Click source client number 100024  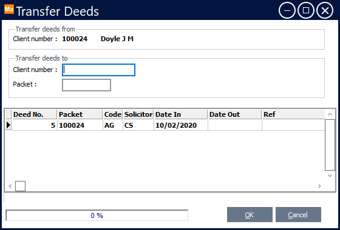pyautogui.click(x=75, y=39)
